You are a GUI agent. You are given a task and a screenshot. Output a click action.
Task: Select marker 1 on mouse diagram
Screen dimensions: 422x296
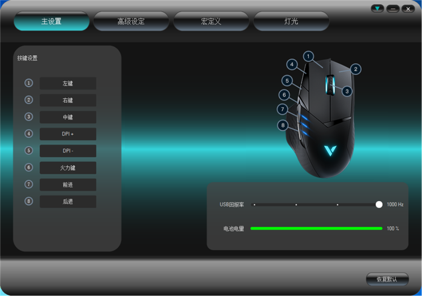coord(308,56)
